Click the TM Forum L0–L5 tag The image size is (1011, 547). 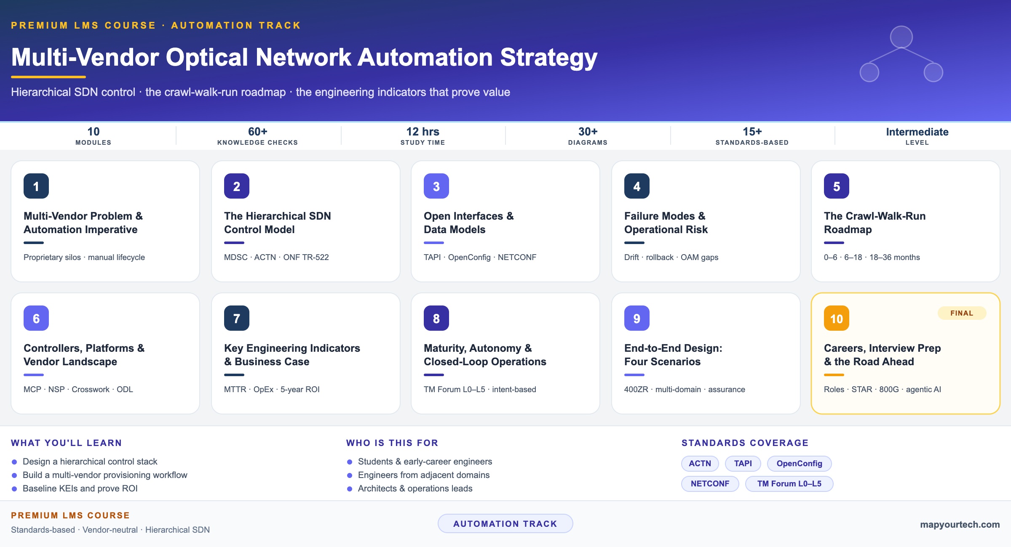click(789, 483)
